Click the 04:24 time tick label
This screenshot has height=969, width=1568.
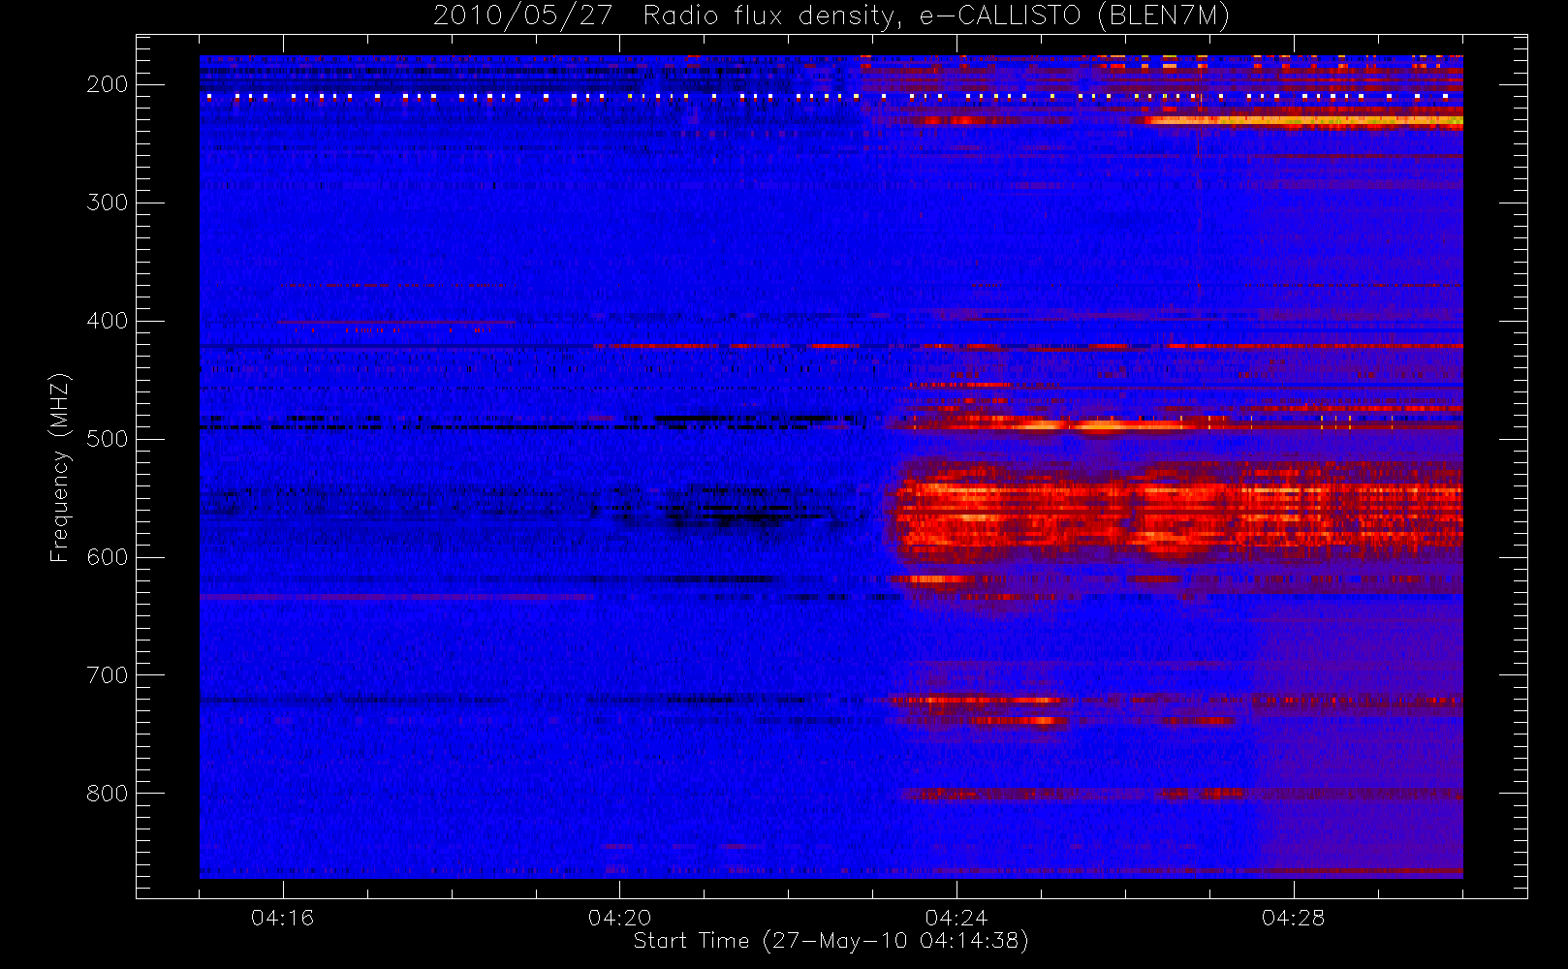[956, 918]
